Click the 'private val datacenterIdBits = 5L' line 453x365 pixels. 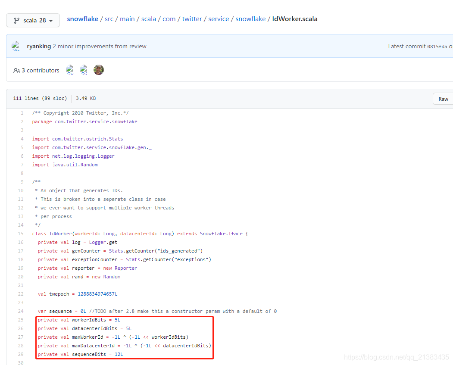tap(84, 329)
